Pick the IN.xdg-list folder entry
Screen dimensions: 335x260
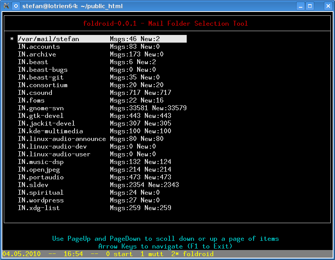point(39,208)
